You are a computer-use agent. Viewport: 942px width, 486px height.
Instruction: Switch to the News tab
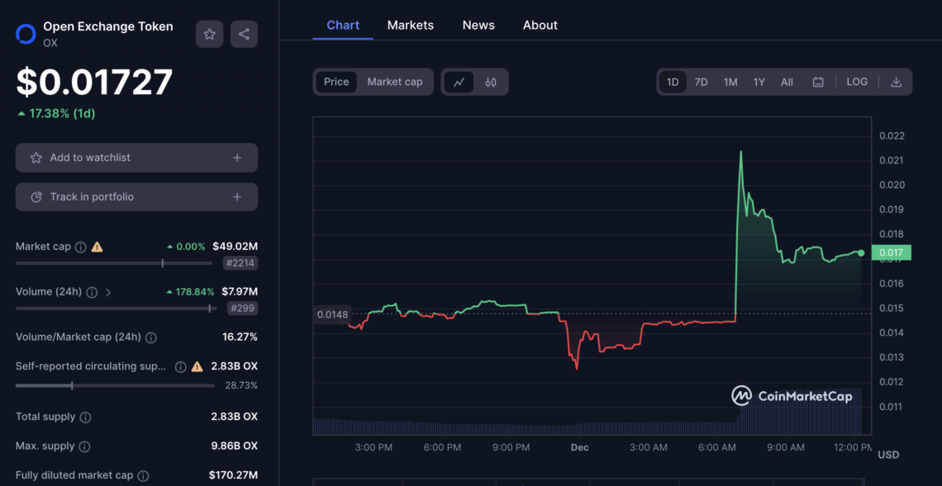coord(478,26)
